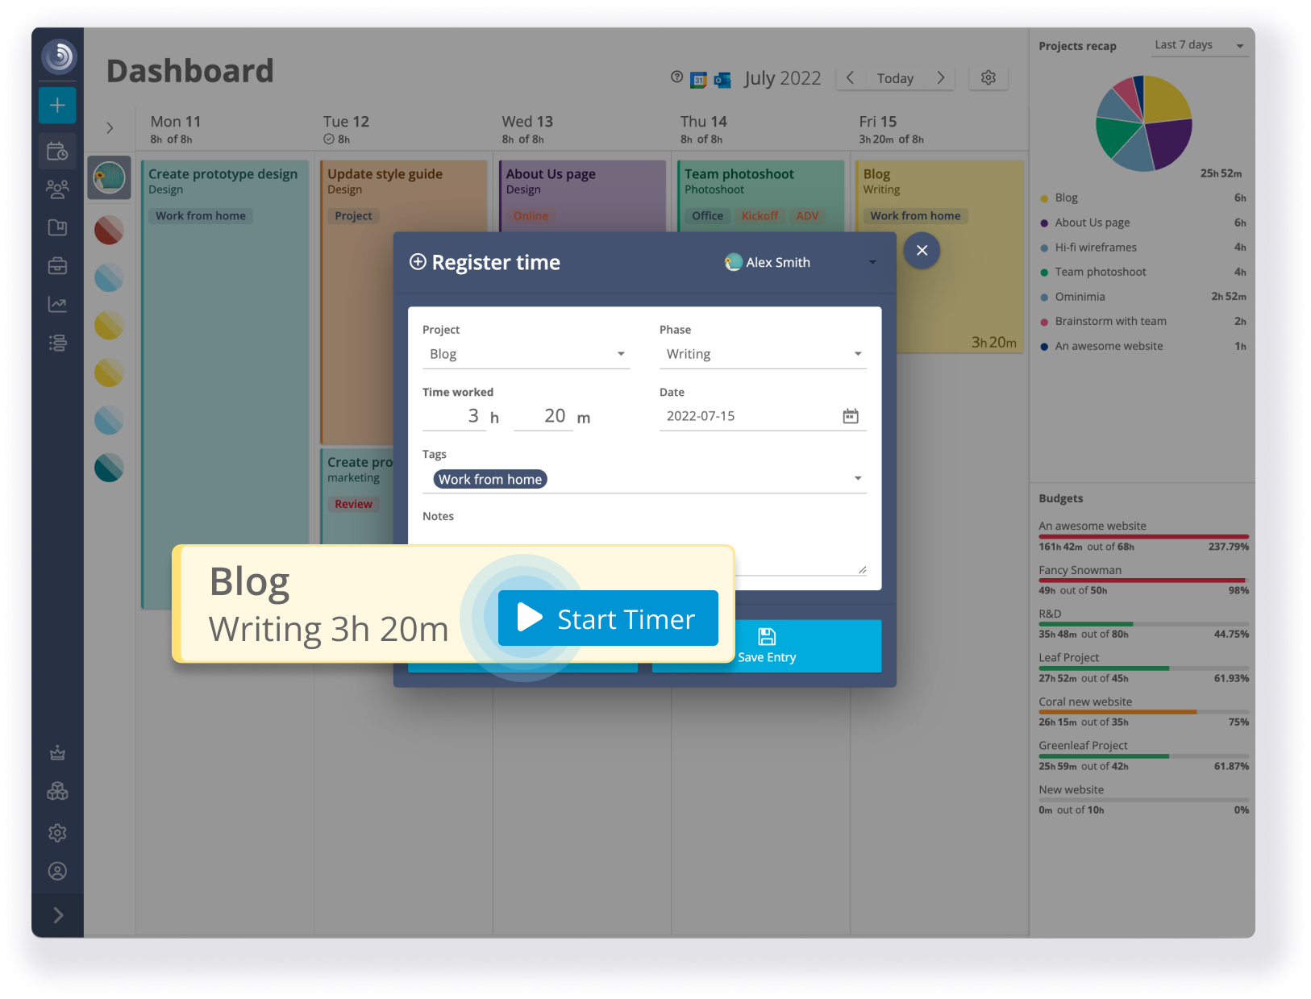Click the Google Calendar integration icon
The height and width of the screenshot is (999, 1311).
[699, 79]
